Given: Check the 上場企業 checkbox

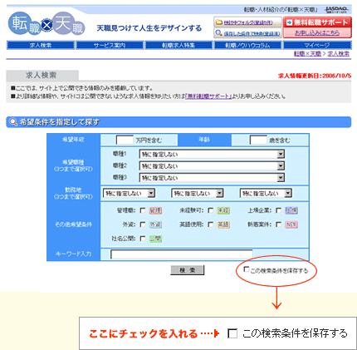Looking at the screenshot, I should click(x=279, y=210).
